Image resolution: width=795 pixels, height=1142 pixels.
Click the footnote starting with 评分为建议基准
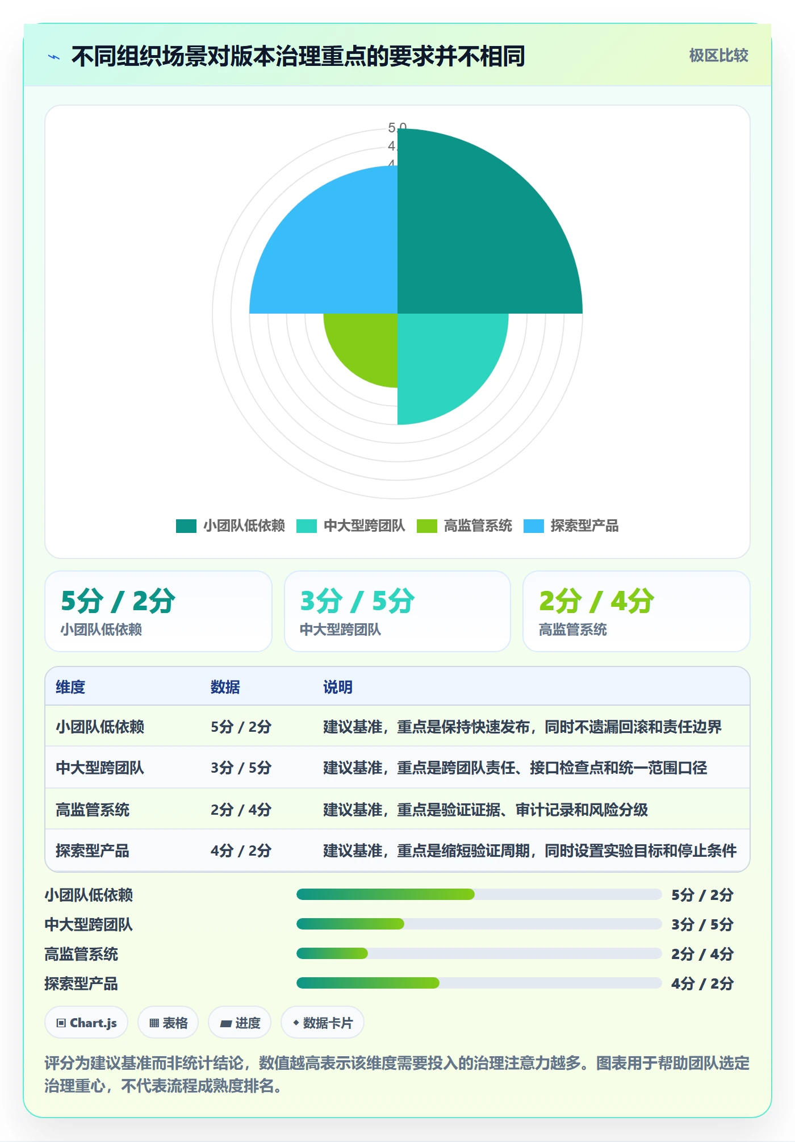[x=397, y=1074]
